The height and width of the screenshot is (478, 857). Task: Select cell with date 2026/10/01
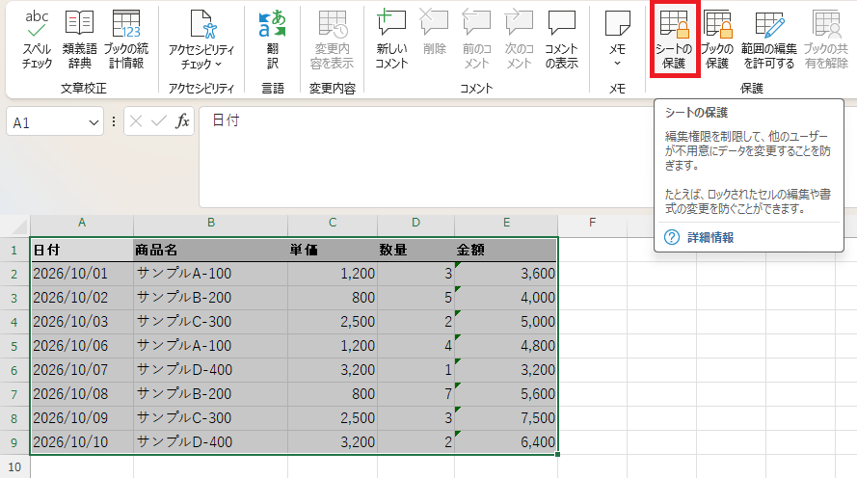click(x=82, y=274)
